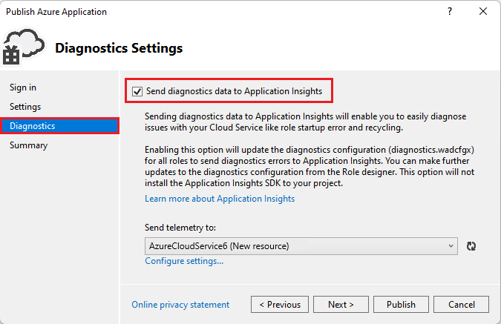
Task: Uncheck Send diagnostics data to Application Insights
Action: click(x=137, y=91)
